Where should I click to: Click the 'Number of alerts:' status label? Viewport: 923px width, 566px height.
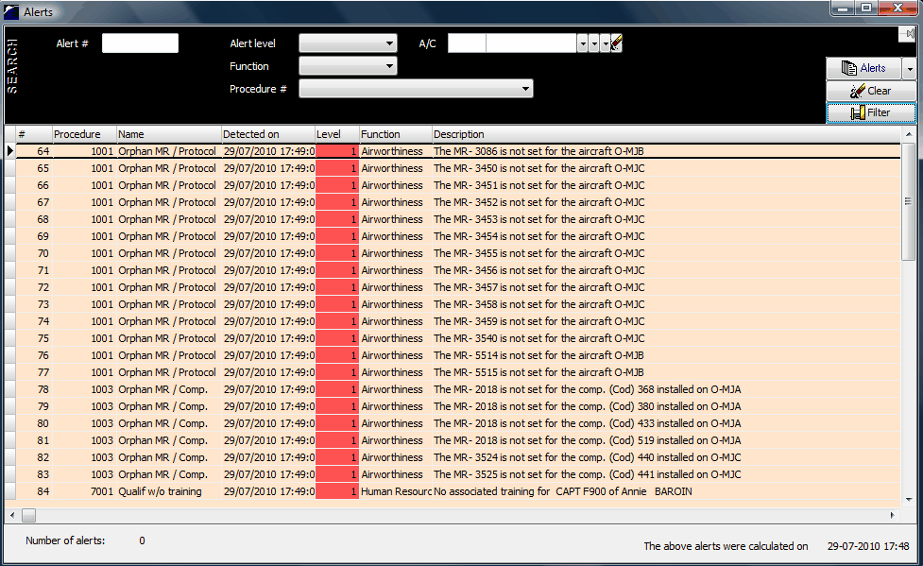click(65, 540)
